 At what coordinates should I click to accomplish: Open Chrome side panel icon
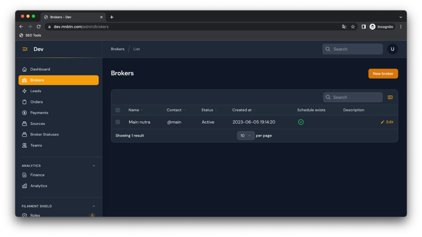(x=363, y=27)
